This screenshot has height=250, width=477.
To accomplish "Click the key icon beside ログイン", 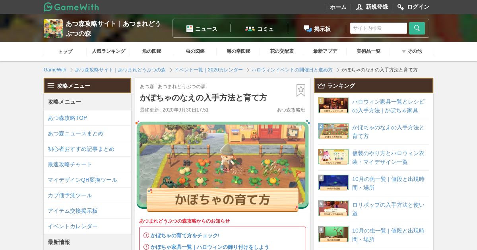I will click(401, 7).
